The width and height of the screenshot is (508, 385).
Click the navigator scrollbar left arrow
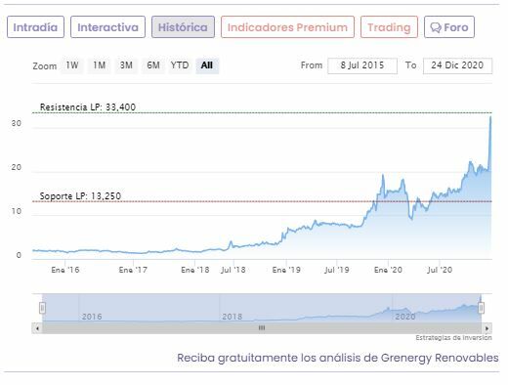[x=37, y=328]
